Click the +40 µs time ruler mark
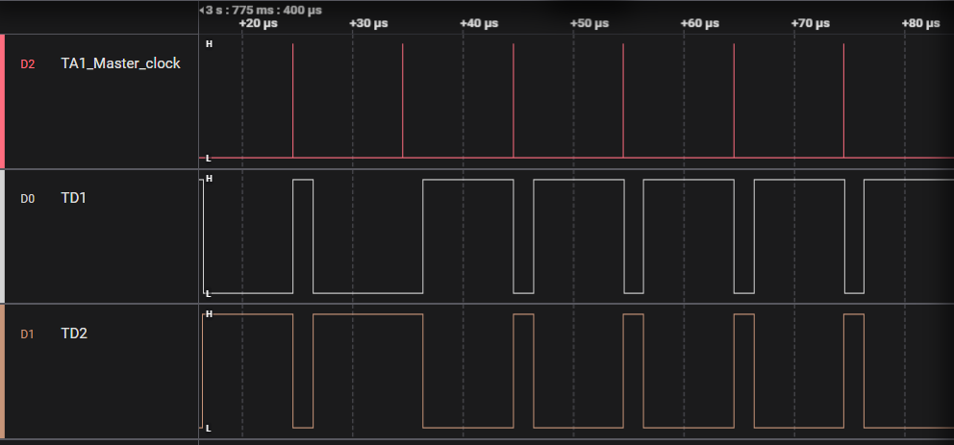Screen dimensions: 954x445 (x=479, y=24)
